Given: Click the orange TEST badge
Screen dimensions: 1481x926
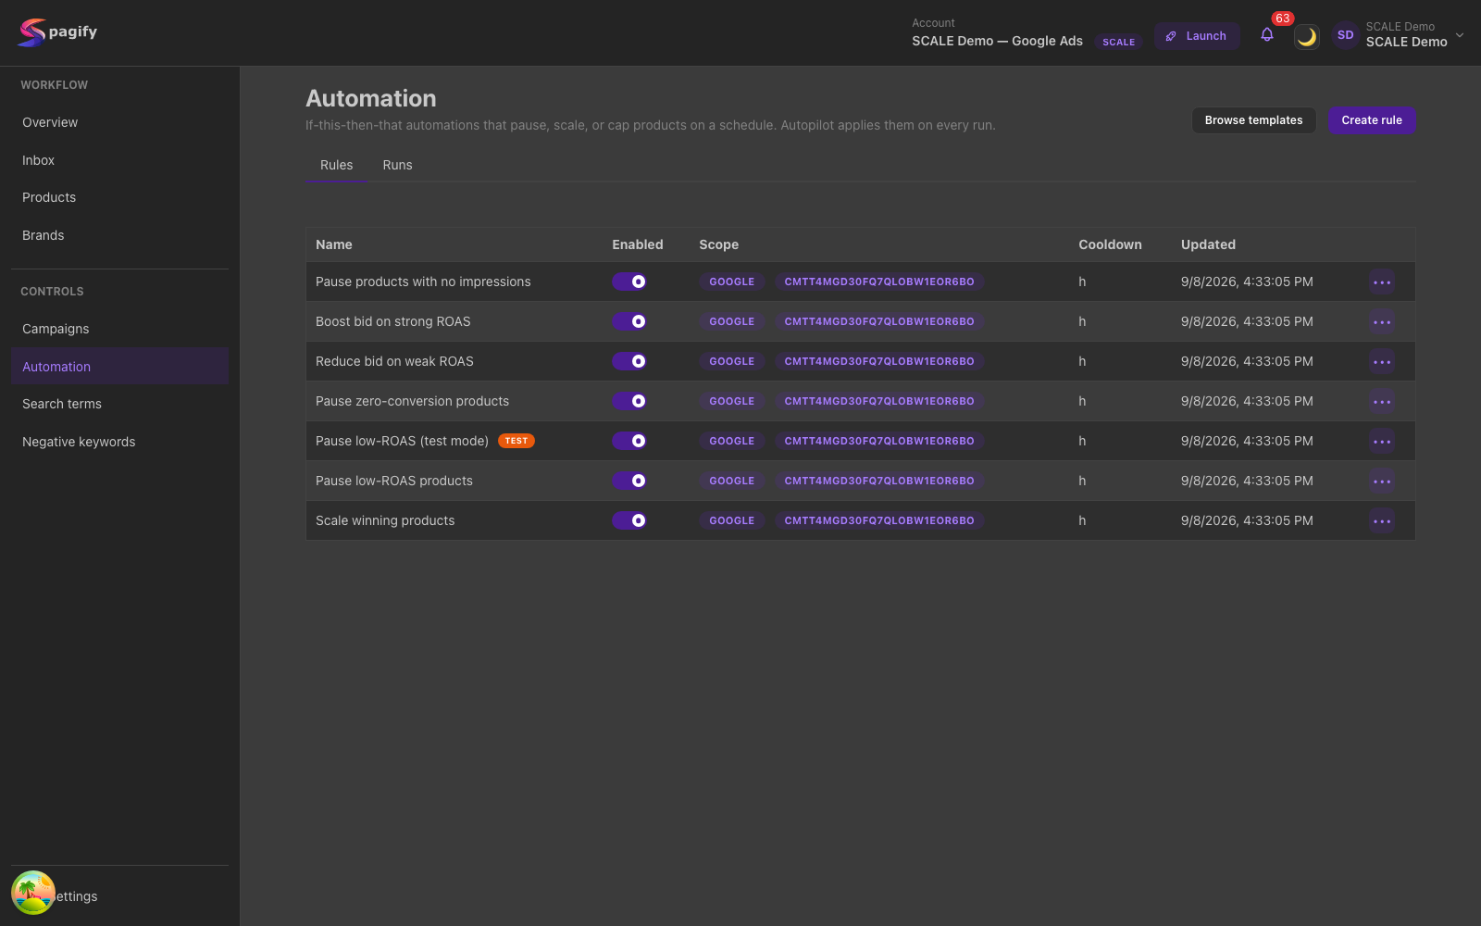Looking at the screenshot, I should click(516, 441).
